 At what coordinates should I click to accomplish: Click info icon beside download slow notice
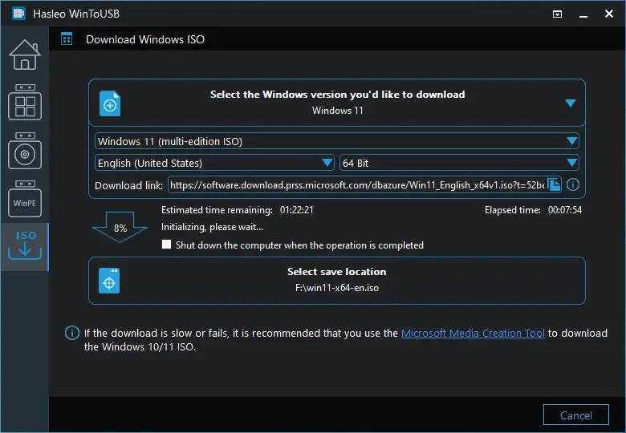click(72, 333)
